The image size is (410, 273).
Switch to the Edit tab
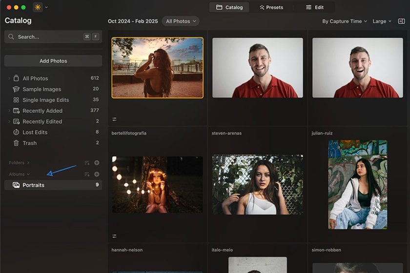(x=314, y=7)
